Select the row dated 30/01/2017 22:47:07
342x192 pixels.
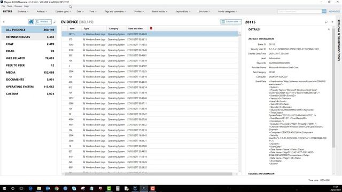(150, 66)
